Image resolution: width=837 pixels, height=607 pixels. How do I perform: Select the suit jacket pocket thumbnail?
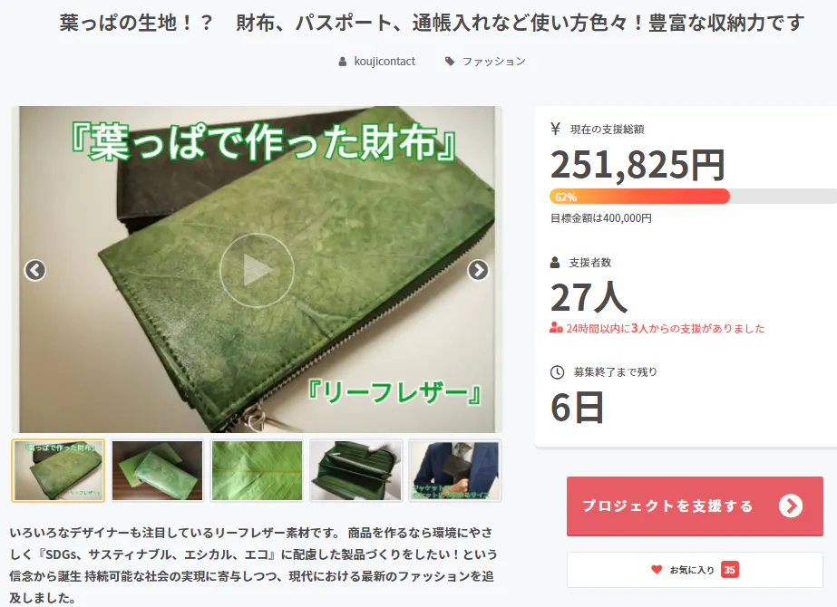click(455, 470)
